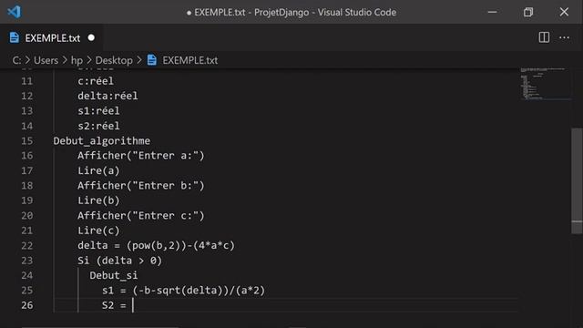This screenshot has height=328, width=583.
Task: Open the More Actions ellipsis menu
Action: [x=564, y=37]
